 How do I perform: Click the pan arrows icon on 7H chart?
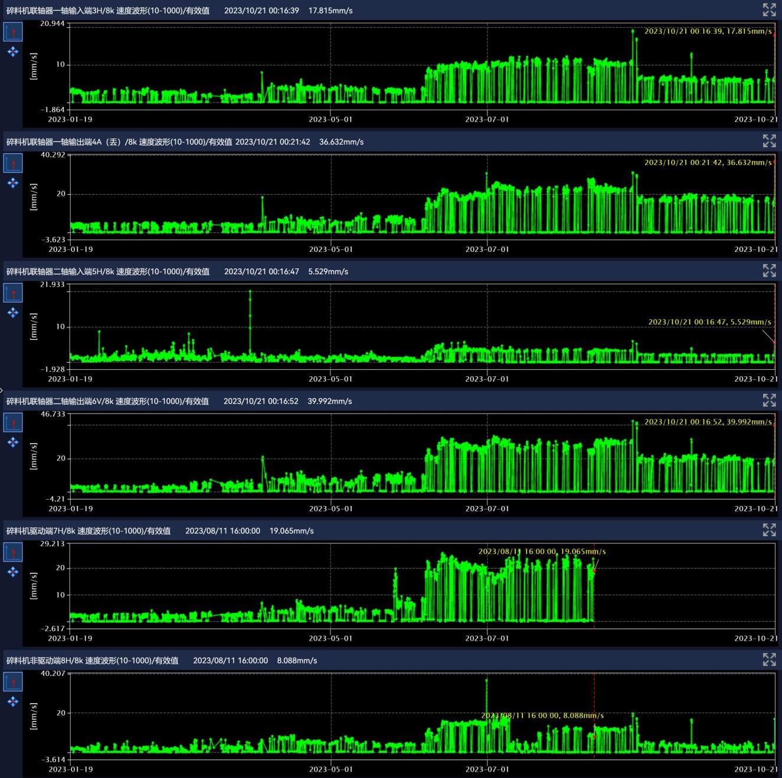pos(13,572)
